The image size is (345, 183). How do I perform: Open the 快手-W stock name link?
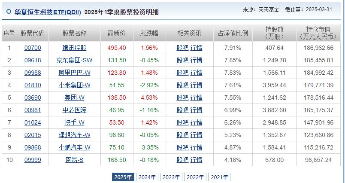tap(74, 122)
